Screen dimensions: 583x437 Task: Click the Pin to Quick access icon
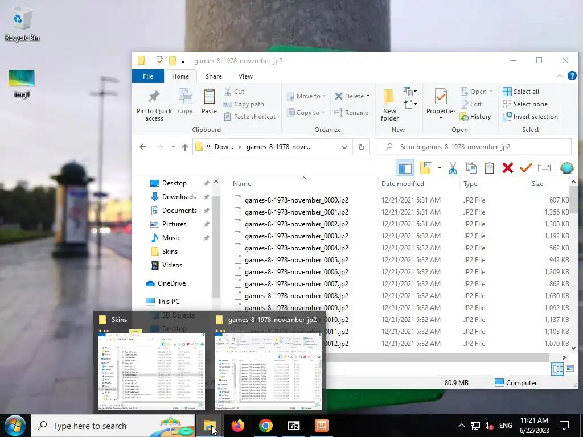(154, 97)
